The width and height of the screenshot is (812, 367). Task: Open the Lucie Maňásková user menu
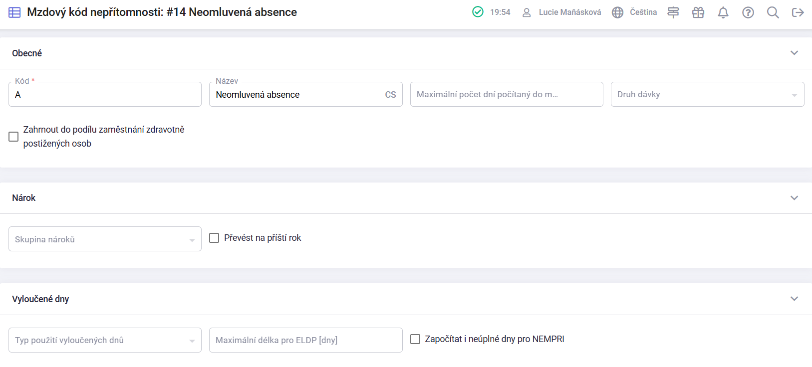coord(570,12)
